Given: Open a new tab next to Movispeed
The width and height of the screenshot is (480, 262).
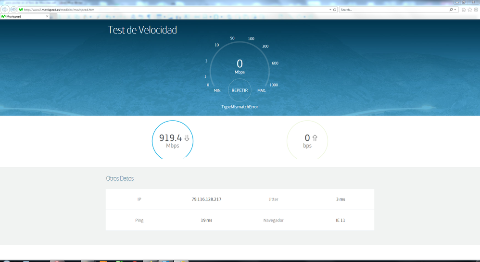Looking at the screenshot, I should click(x=53, y=16).
